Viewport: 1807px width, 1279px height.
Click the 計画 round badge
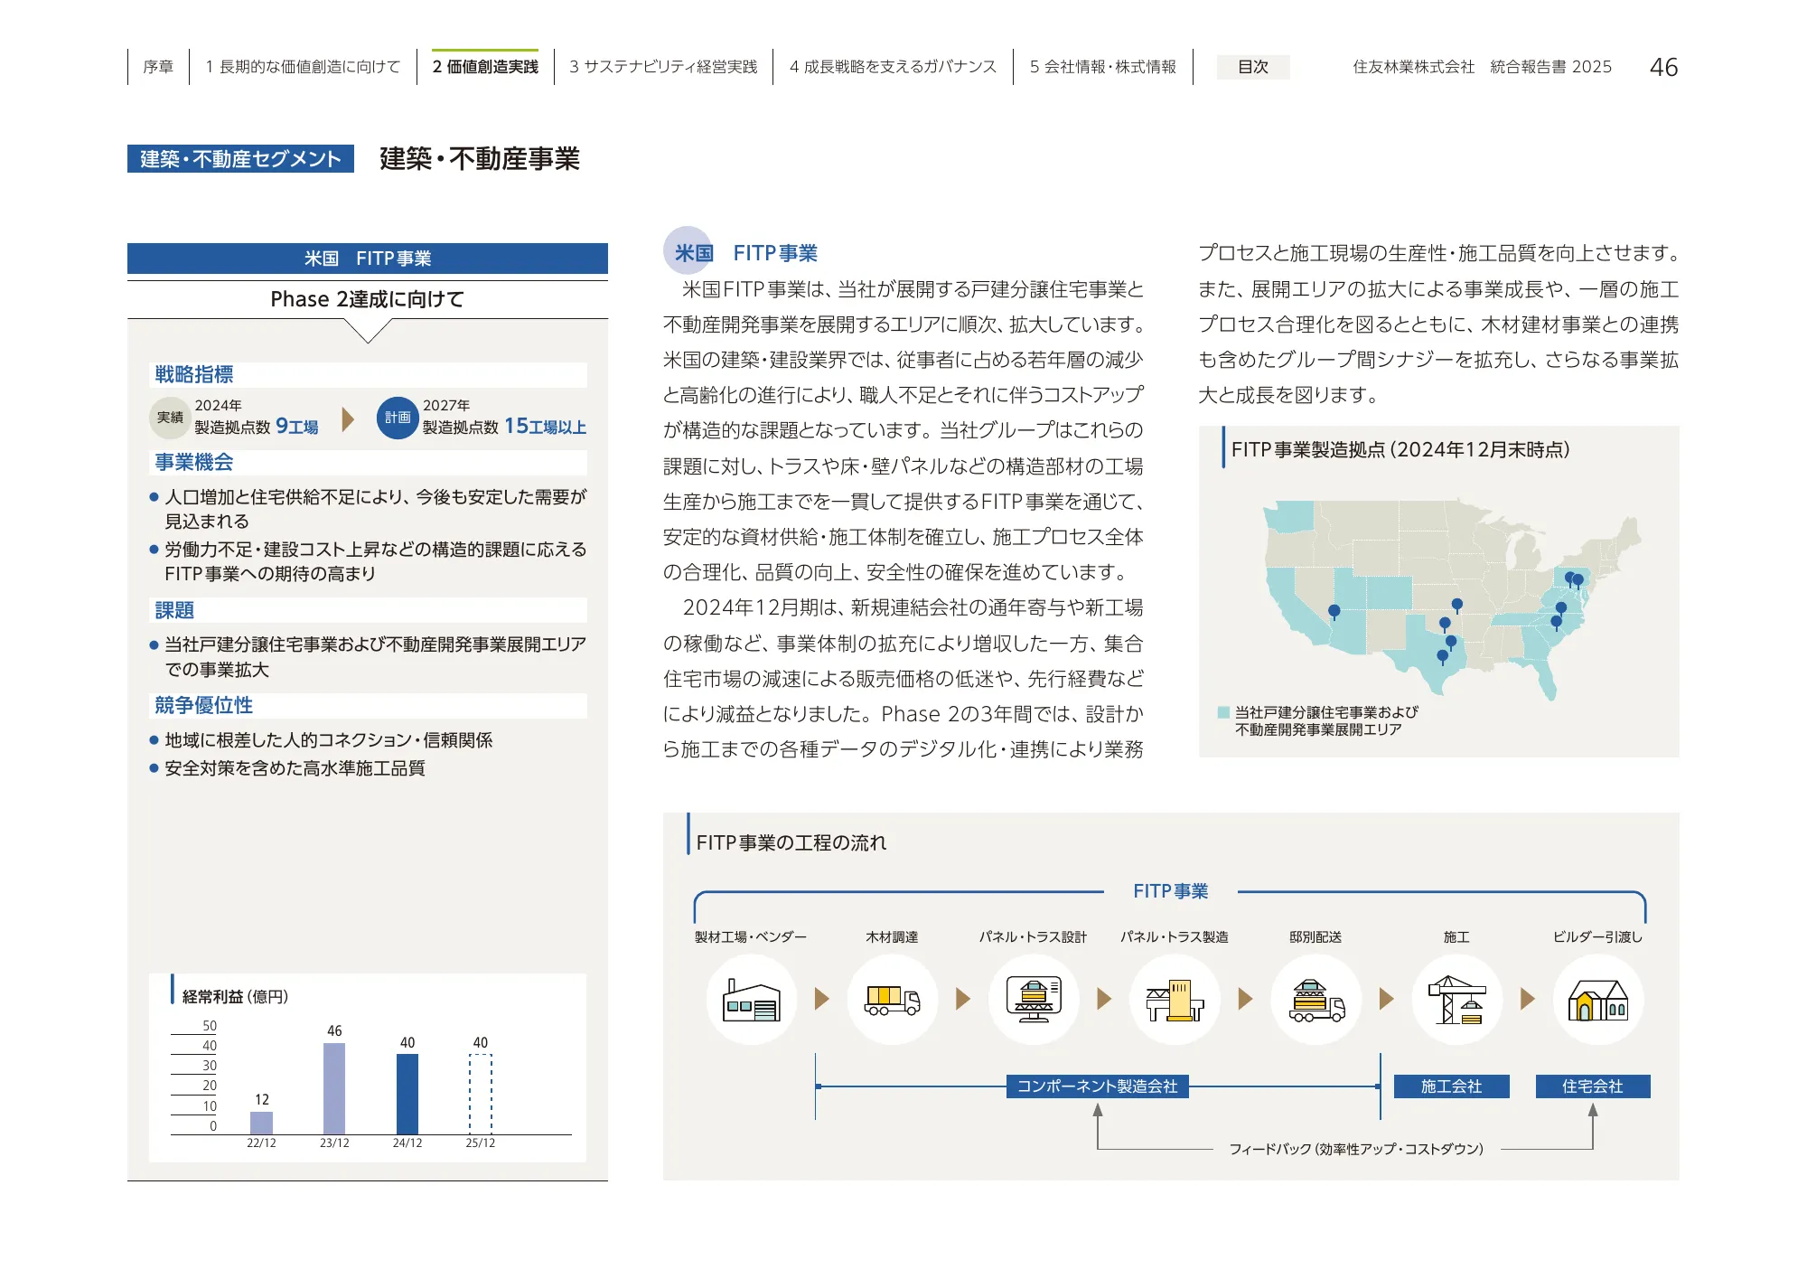398,418
